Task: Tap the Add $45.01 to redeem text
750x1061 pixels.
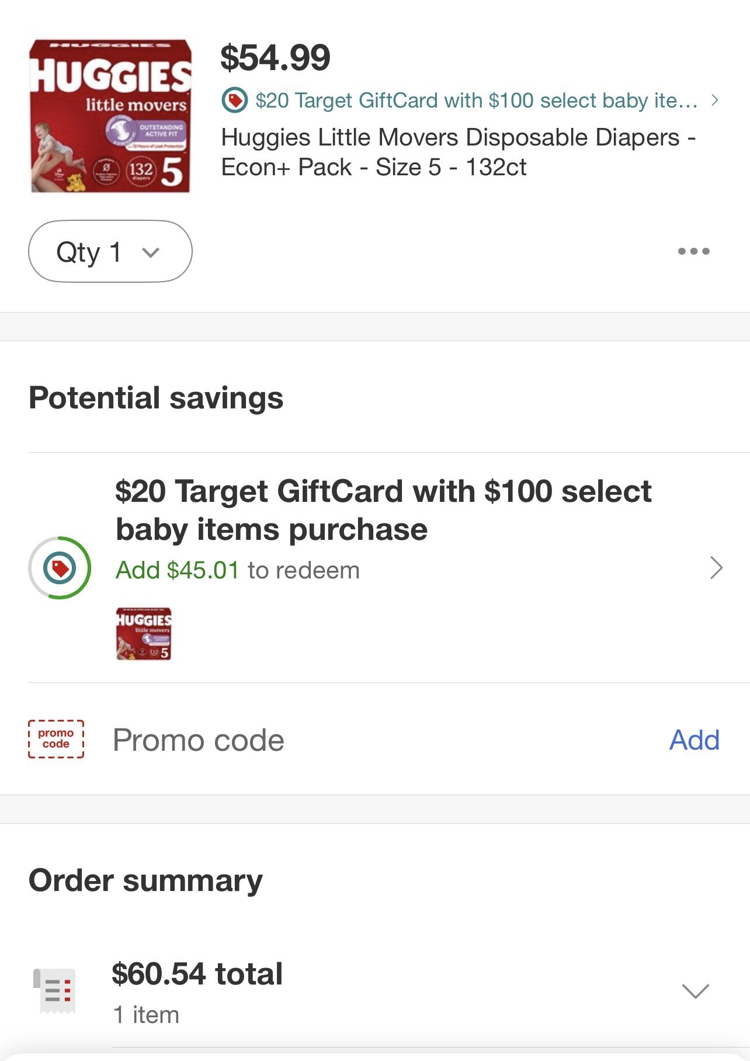Action: pos(238,570)
